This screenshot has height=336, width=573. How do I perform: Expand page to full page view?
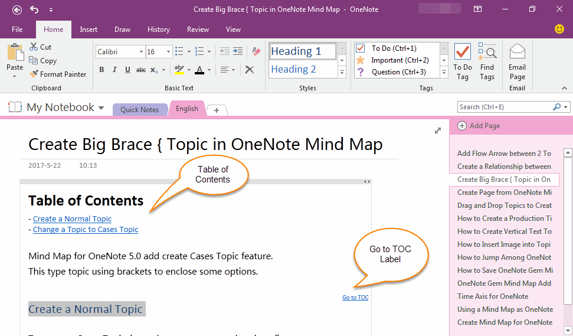pyautogui.click(x=438, y=131)
